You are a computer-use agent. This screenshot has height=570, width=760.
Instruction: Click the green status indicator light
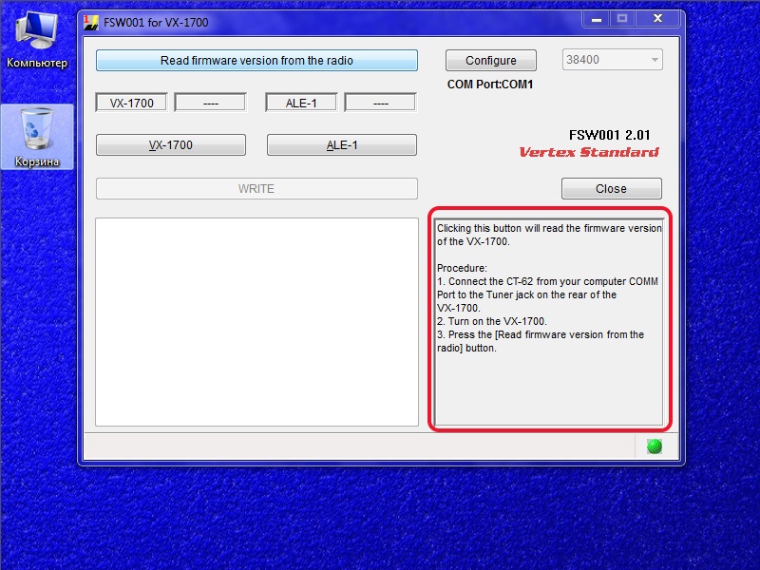[655, 446]
